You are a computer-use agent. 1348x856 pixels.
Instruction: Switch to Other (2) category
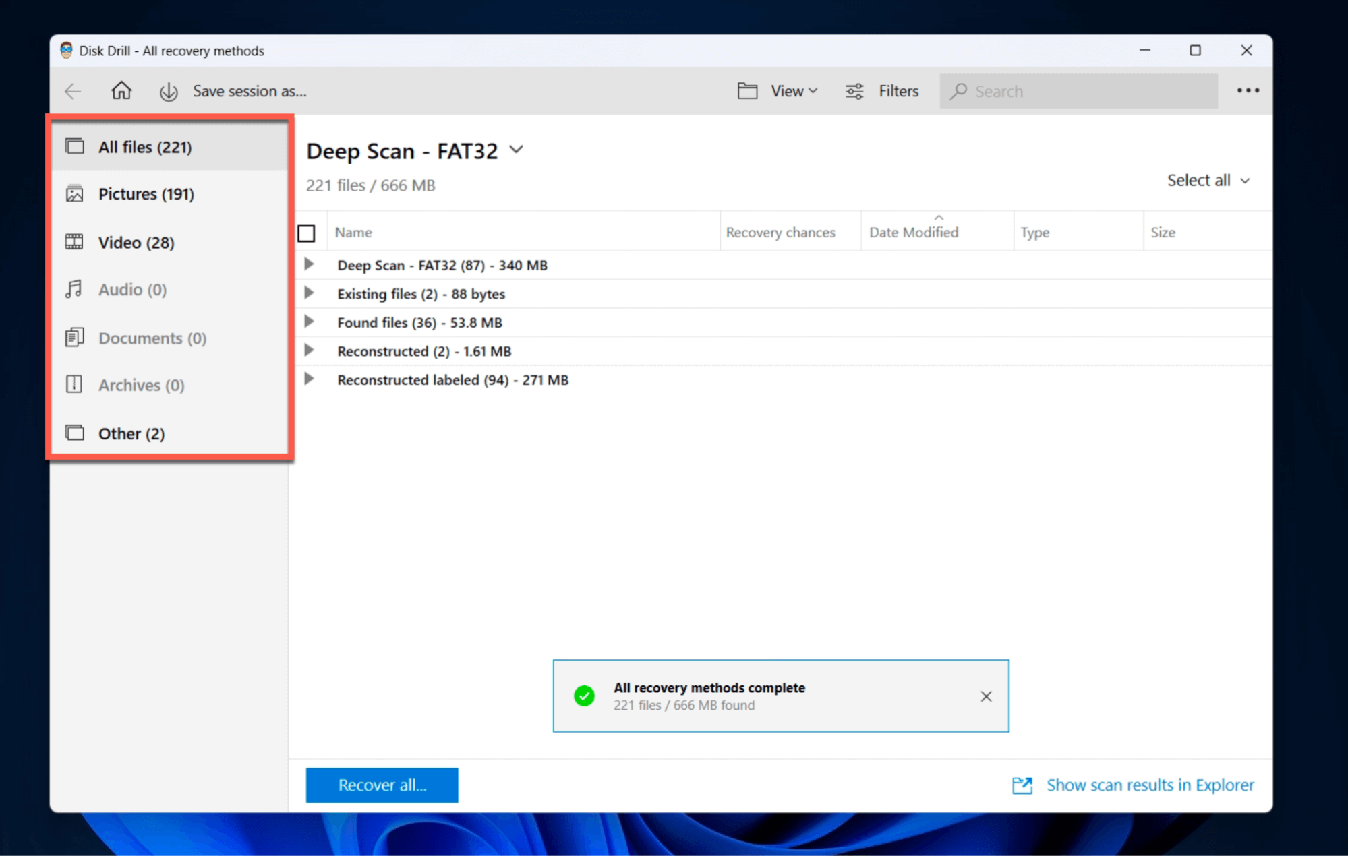point(131,433)
